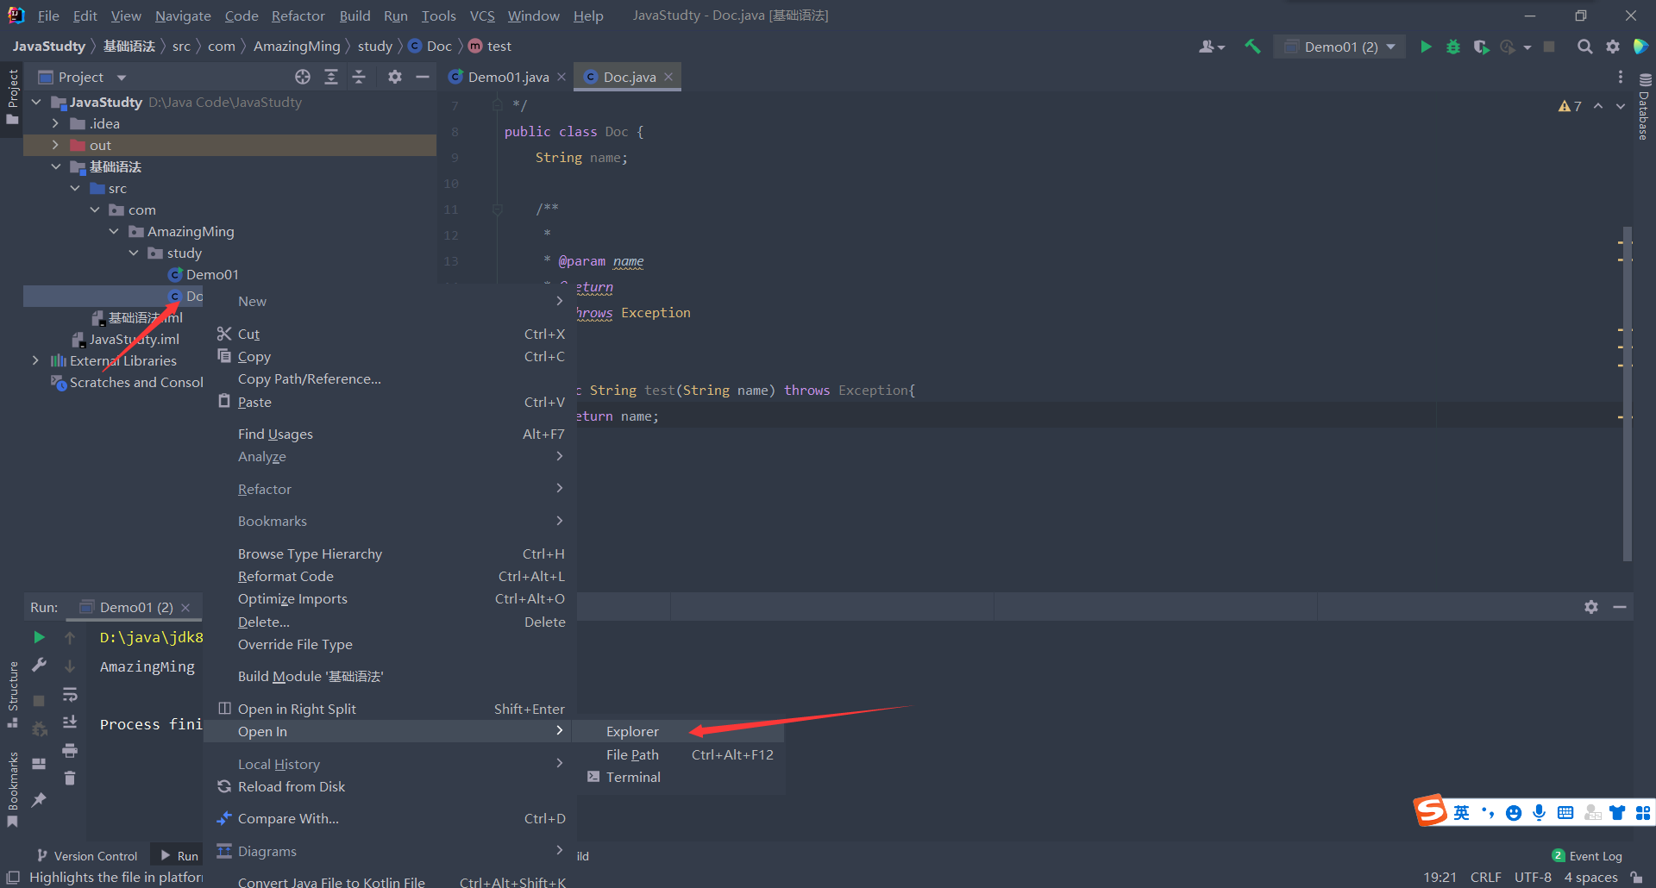Start debugging with the bug icon
The image size is (1656, 888).
(x=1453, y=47)
